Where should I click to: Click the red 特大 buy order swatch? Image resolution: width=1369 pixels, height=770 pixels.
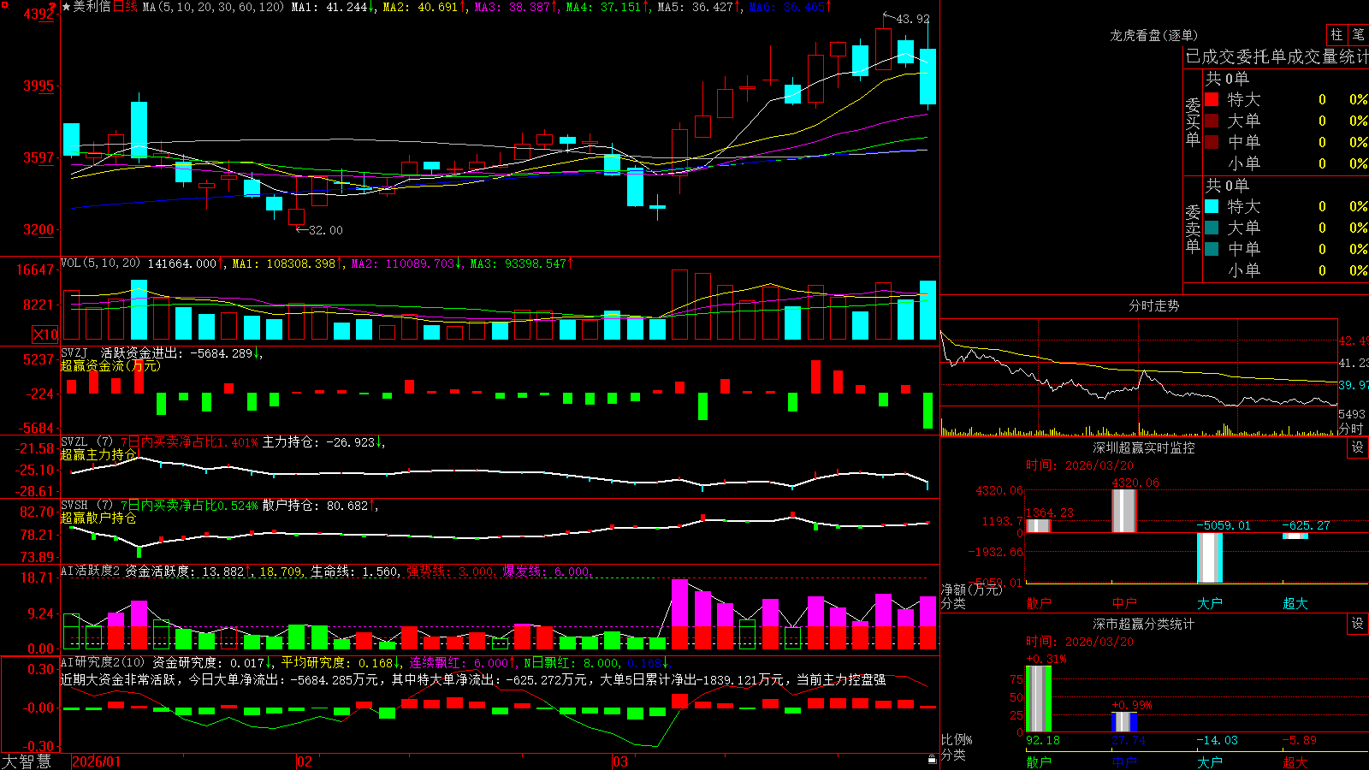pyautogui.click(x=1212, y=99)
